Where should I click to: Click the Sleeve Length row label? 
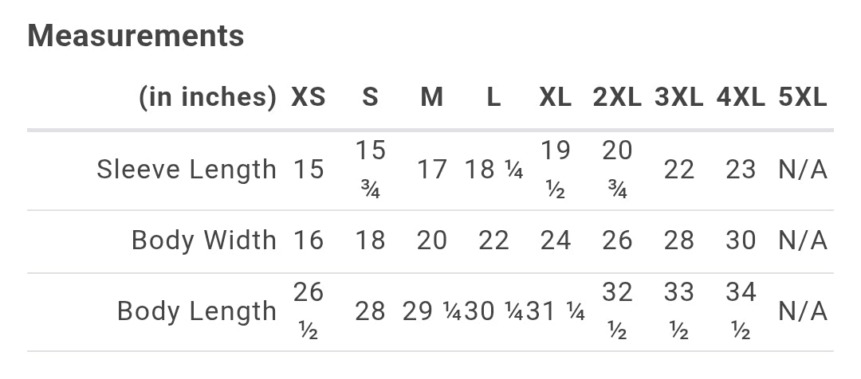(187, 170)
